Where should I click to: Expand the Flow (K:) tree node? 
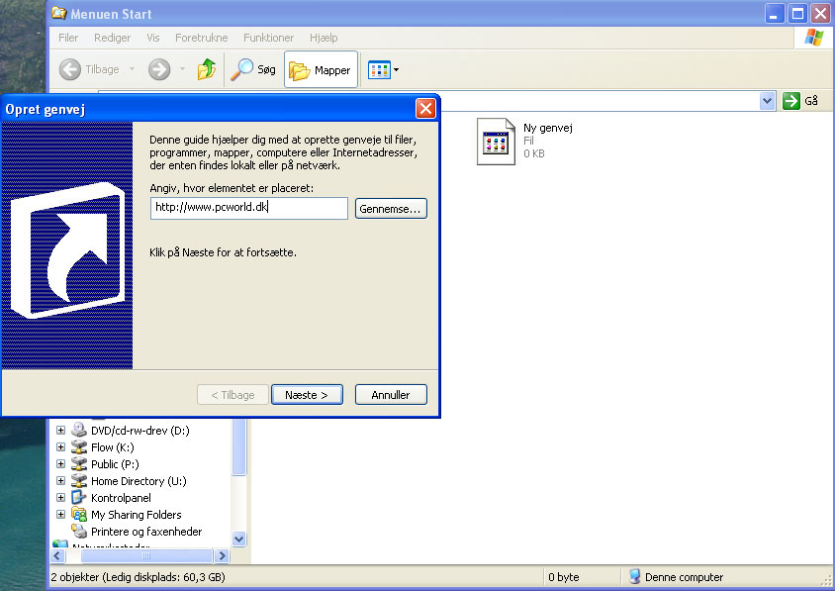pyautogui.click(x=60, y=447)
